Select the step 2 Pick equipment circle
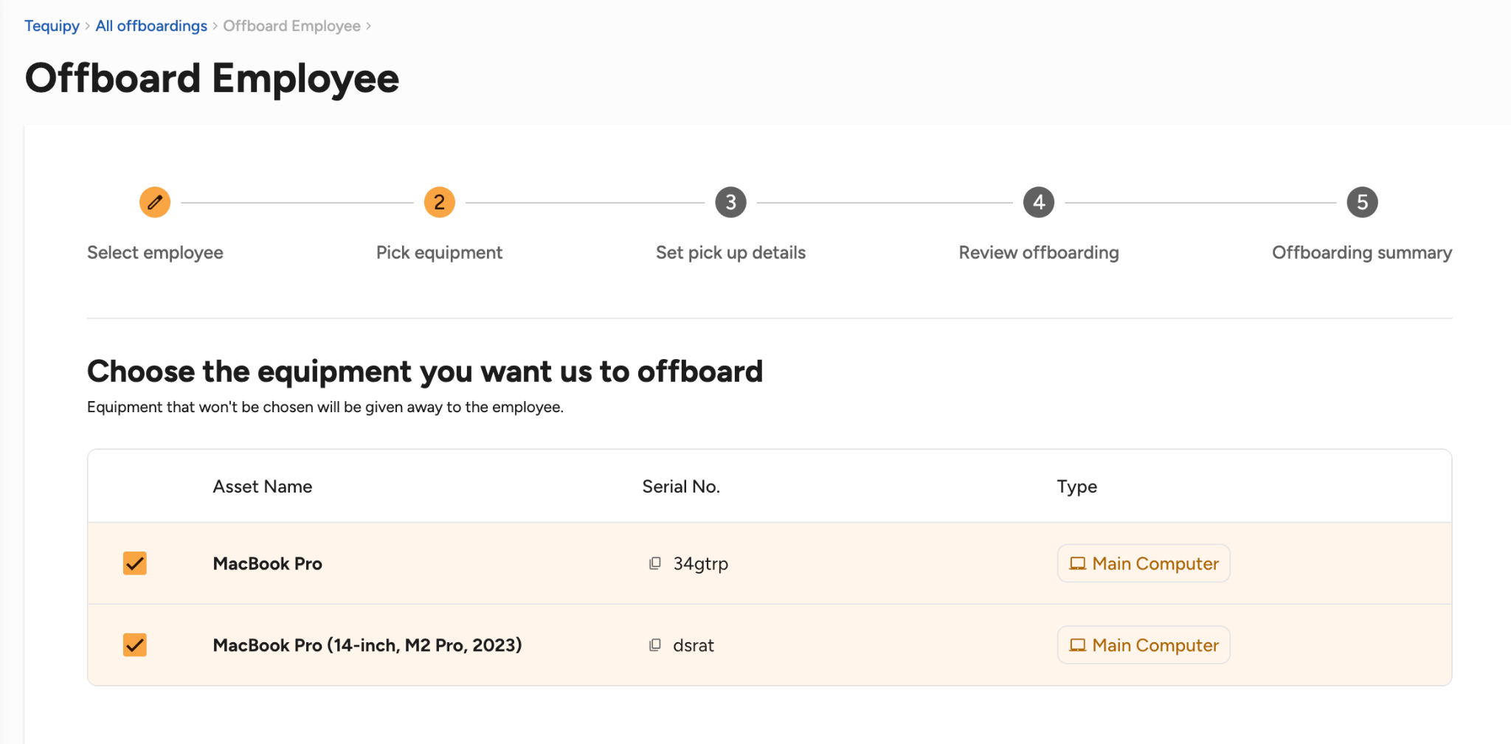The height and width of the screenshot is (744, 1511). 440,202
